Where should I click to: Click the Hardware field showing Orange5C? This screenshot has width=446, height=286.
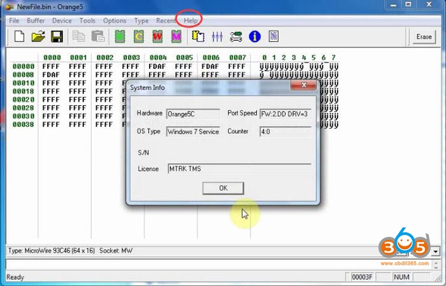(193, 114)
